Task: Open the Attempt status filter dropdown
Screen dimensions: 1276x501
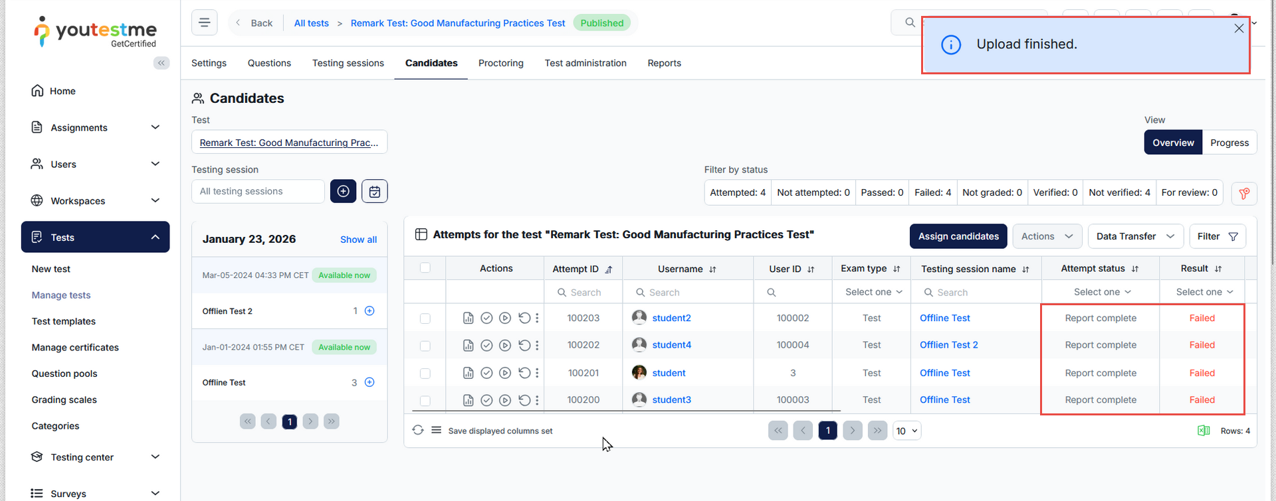Action: 1101,292
